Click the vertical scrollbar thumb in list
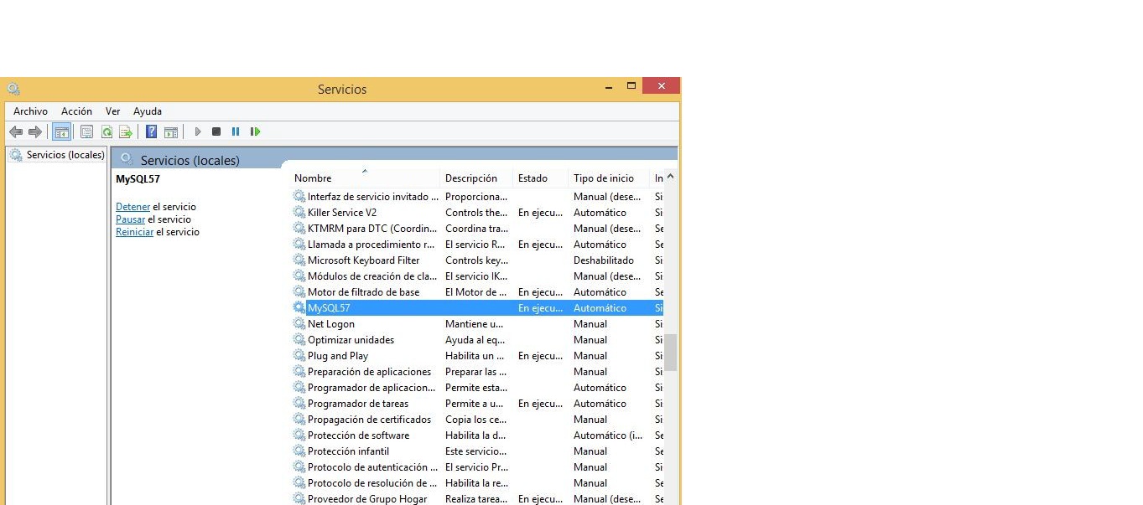This screenshot has width=1143, height=505. click(670, 353)
